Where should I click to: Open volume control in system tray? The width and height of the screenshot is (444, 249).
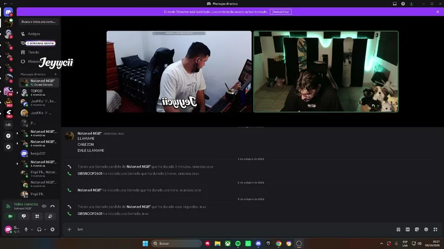[x=420, y=243]
